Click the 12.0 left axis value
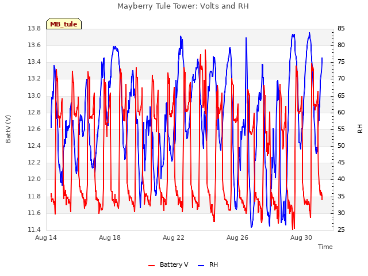This screenshot has height=276, width=368. tap(34, 179)
